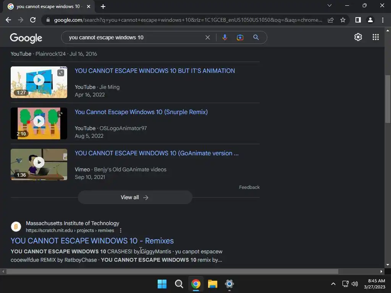This screenshot has width=391, height=293.
Task: Select 'Benjy's Old GoAnimate videos' text
Action: 130,169
